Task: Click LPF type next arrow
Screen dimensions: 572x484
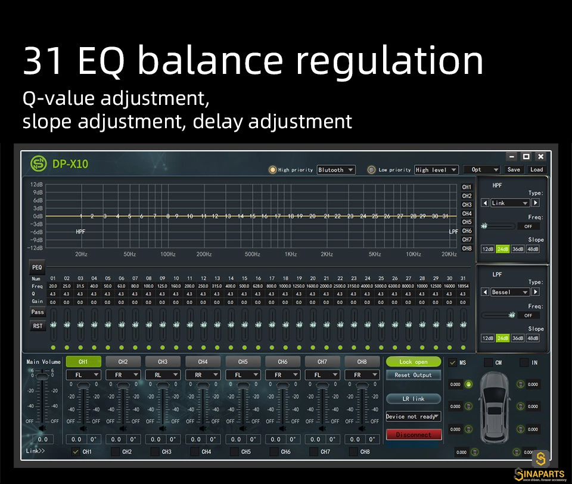Action: [x=536, y=292]
